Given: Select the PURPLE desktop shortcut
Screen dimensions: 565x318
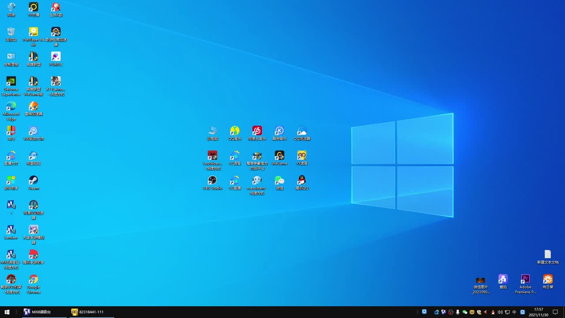Looking at the screenshot, I should [56, 59].
